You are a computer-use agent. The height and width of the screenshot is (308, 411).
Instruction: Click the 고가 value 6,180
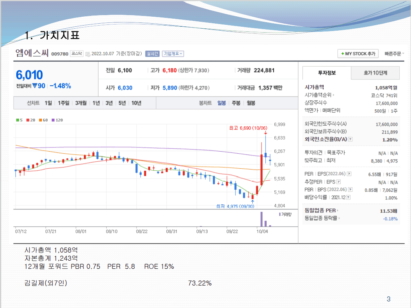pyautogui.click(x=170, y=71)
